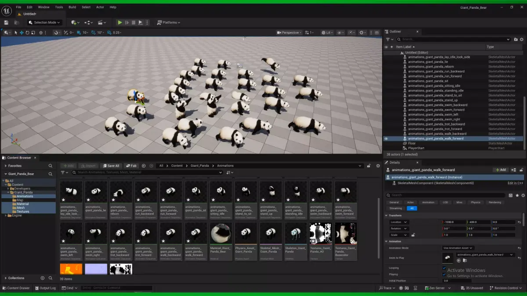Click the Location X value field
527x296 pixels.
pos(455,222)
